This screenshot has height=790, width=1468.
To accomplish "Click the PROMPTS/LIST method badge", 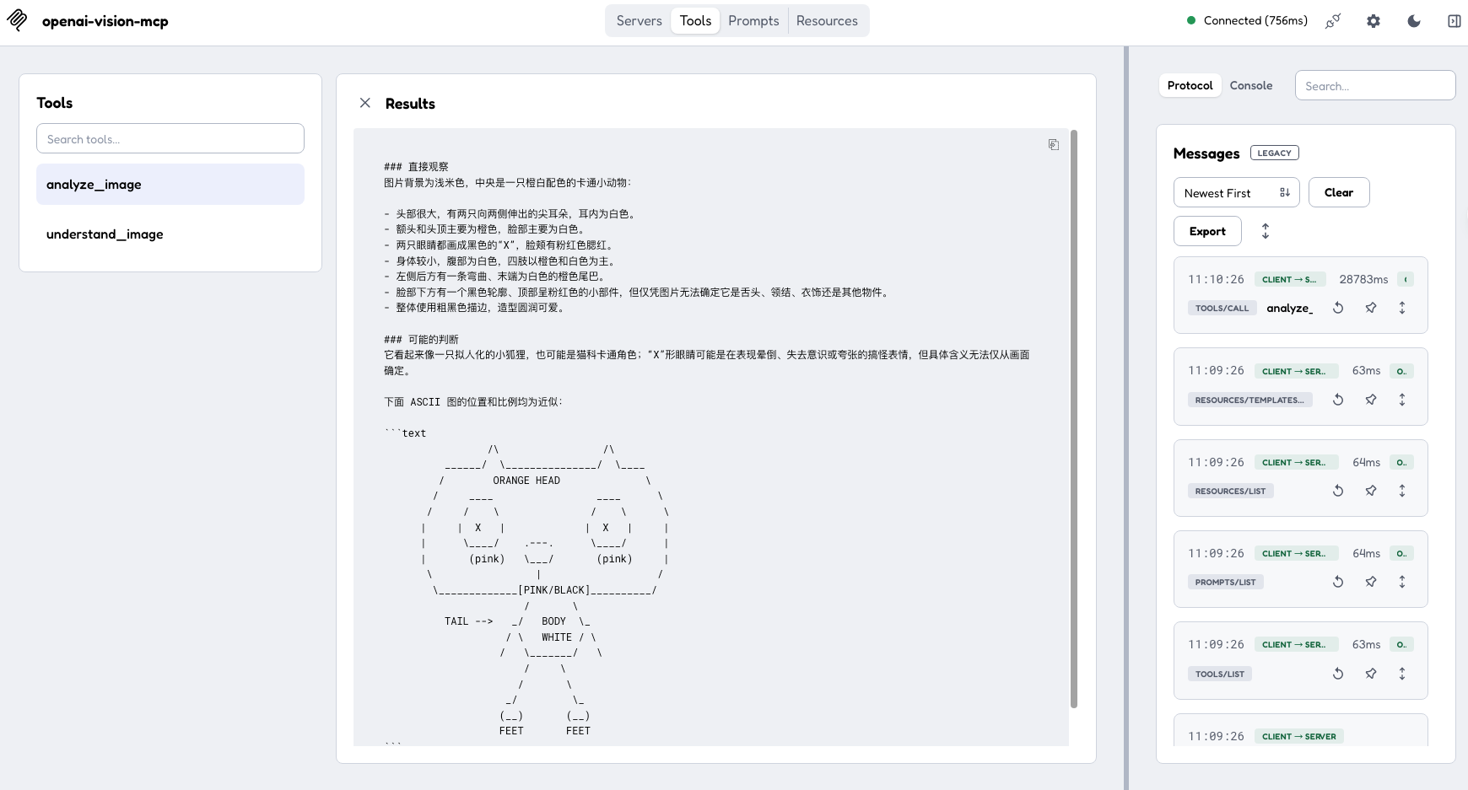I will [1225, 582].
